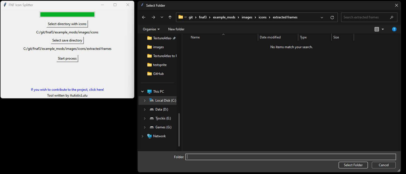Viewport: 406px width, 174px height.
Task: Select the testsprite folder in sidebar
Action: [x=160, y=65]
